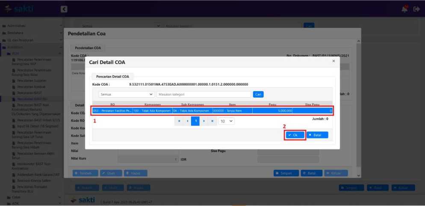Screen dimensions: 425x206
Task: Open rows-per-page dropdown showing 10
Action: pos(226,121)
